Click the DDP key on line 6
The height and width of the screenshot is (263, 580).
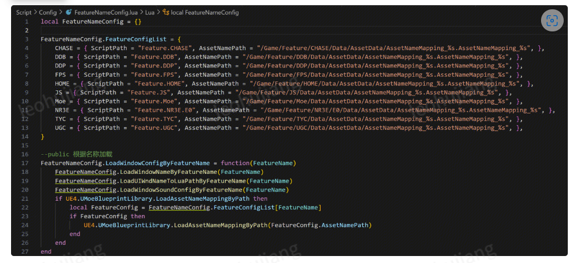(x=61, y=66)
